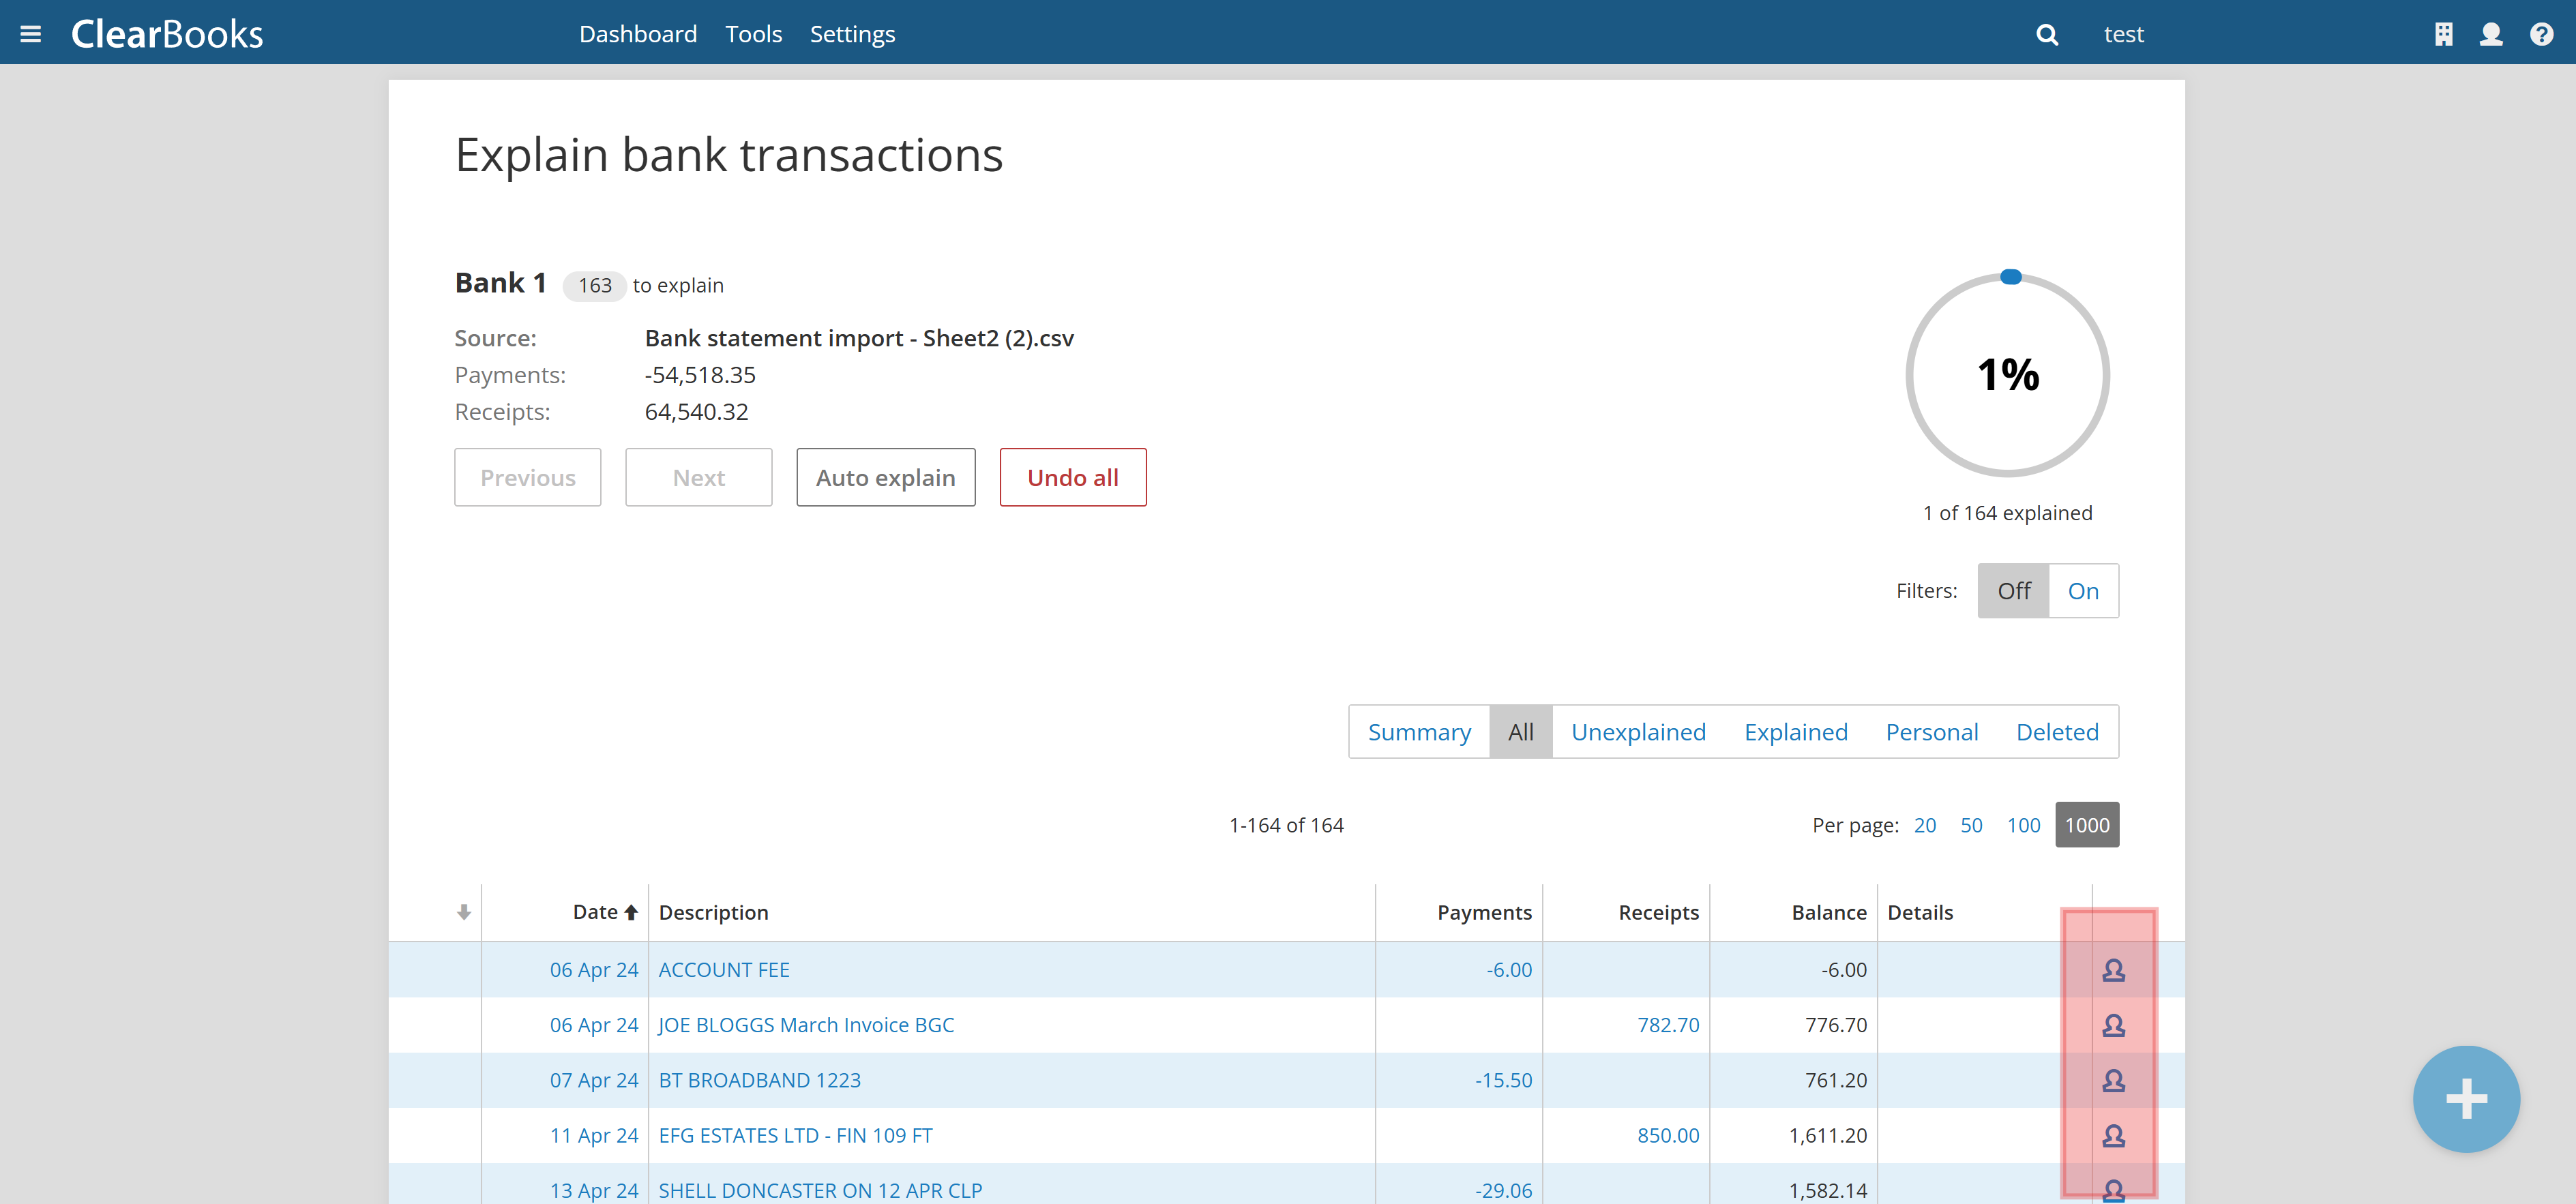Set filters to Off
Viewport: 2576px width, 1204px height.
[2013, 591]
